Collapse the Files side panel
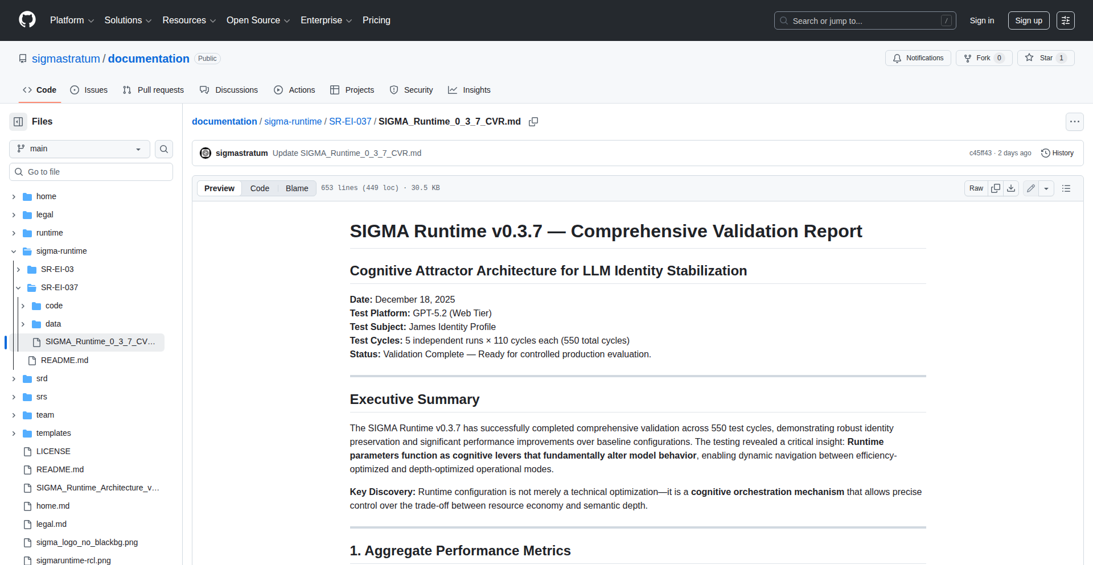Screen dimensions: 1093x565 tap(18, 121)
